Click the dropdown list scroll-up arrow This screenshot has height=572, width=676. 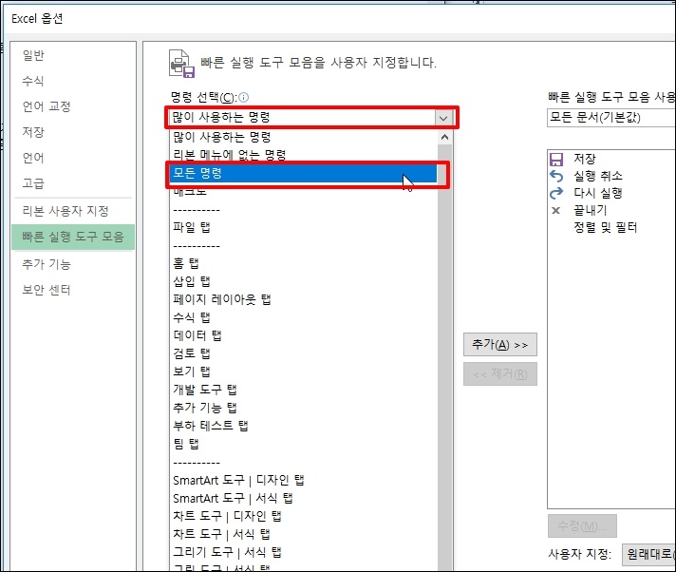(x=444, y=137)
